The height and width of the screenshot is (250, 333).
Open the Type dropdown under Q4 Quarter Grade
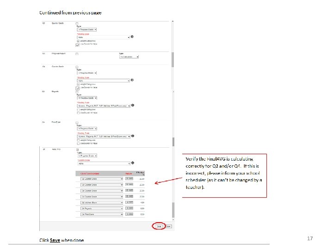click(87, 73)
